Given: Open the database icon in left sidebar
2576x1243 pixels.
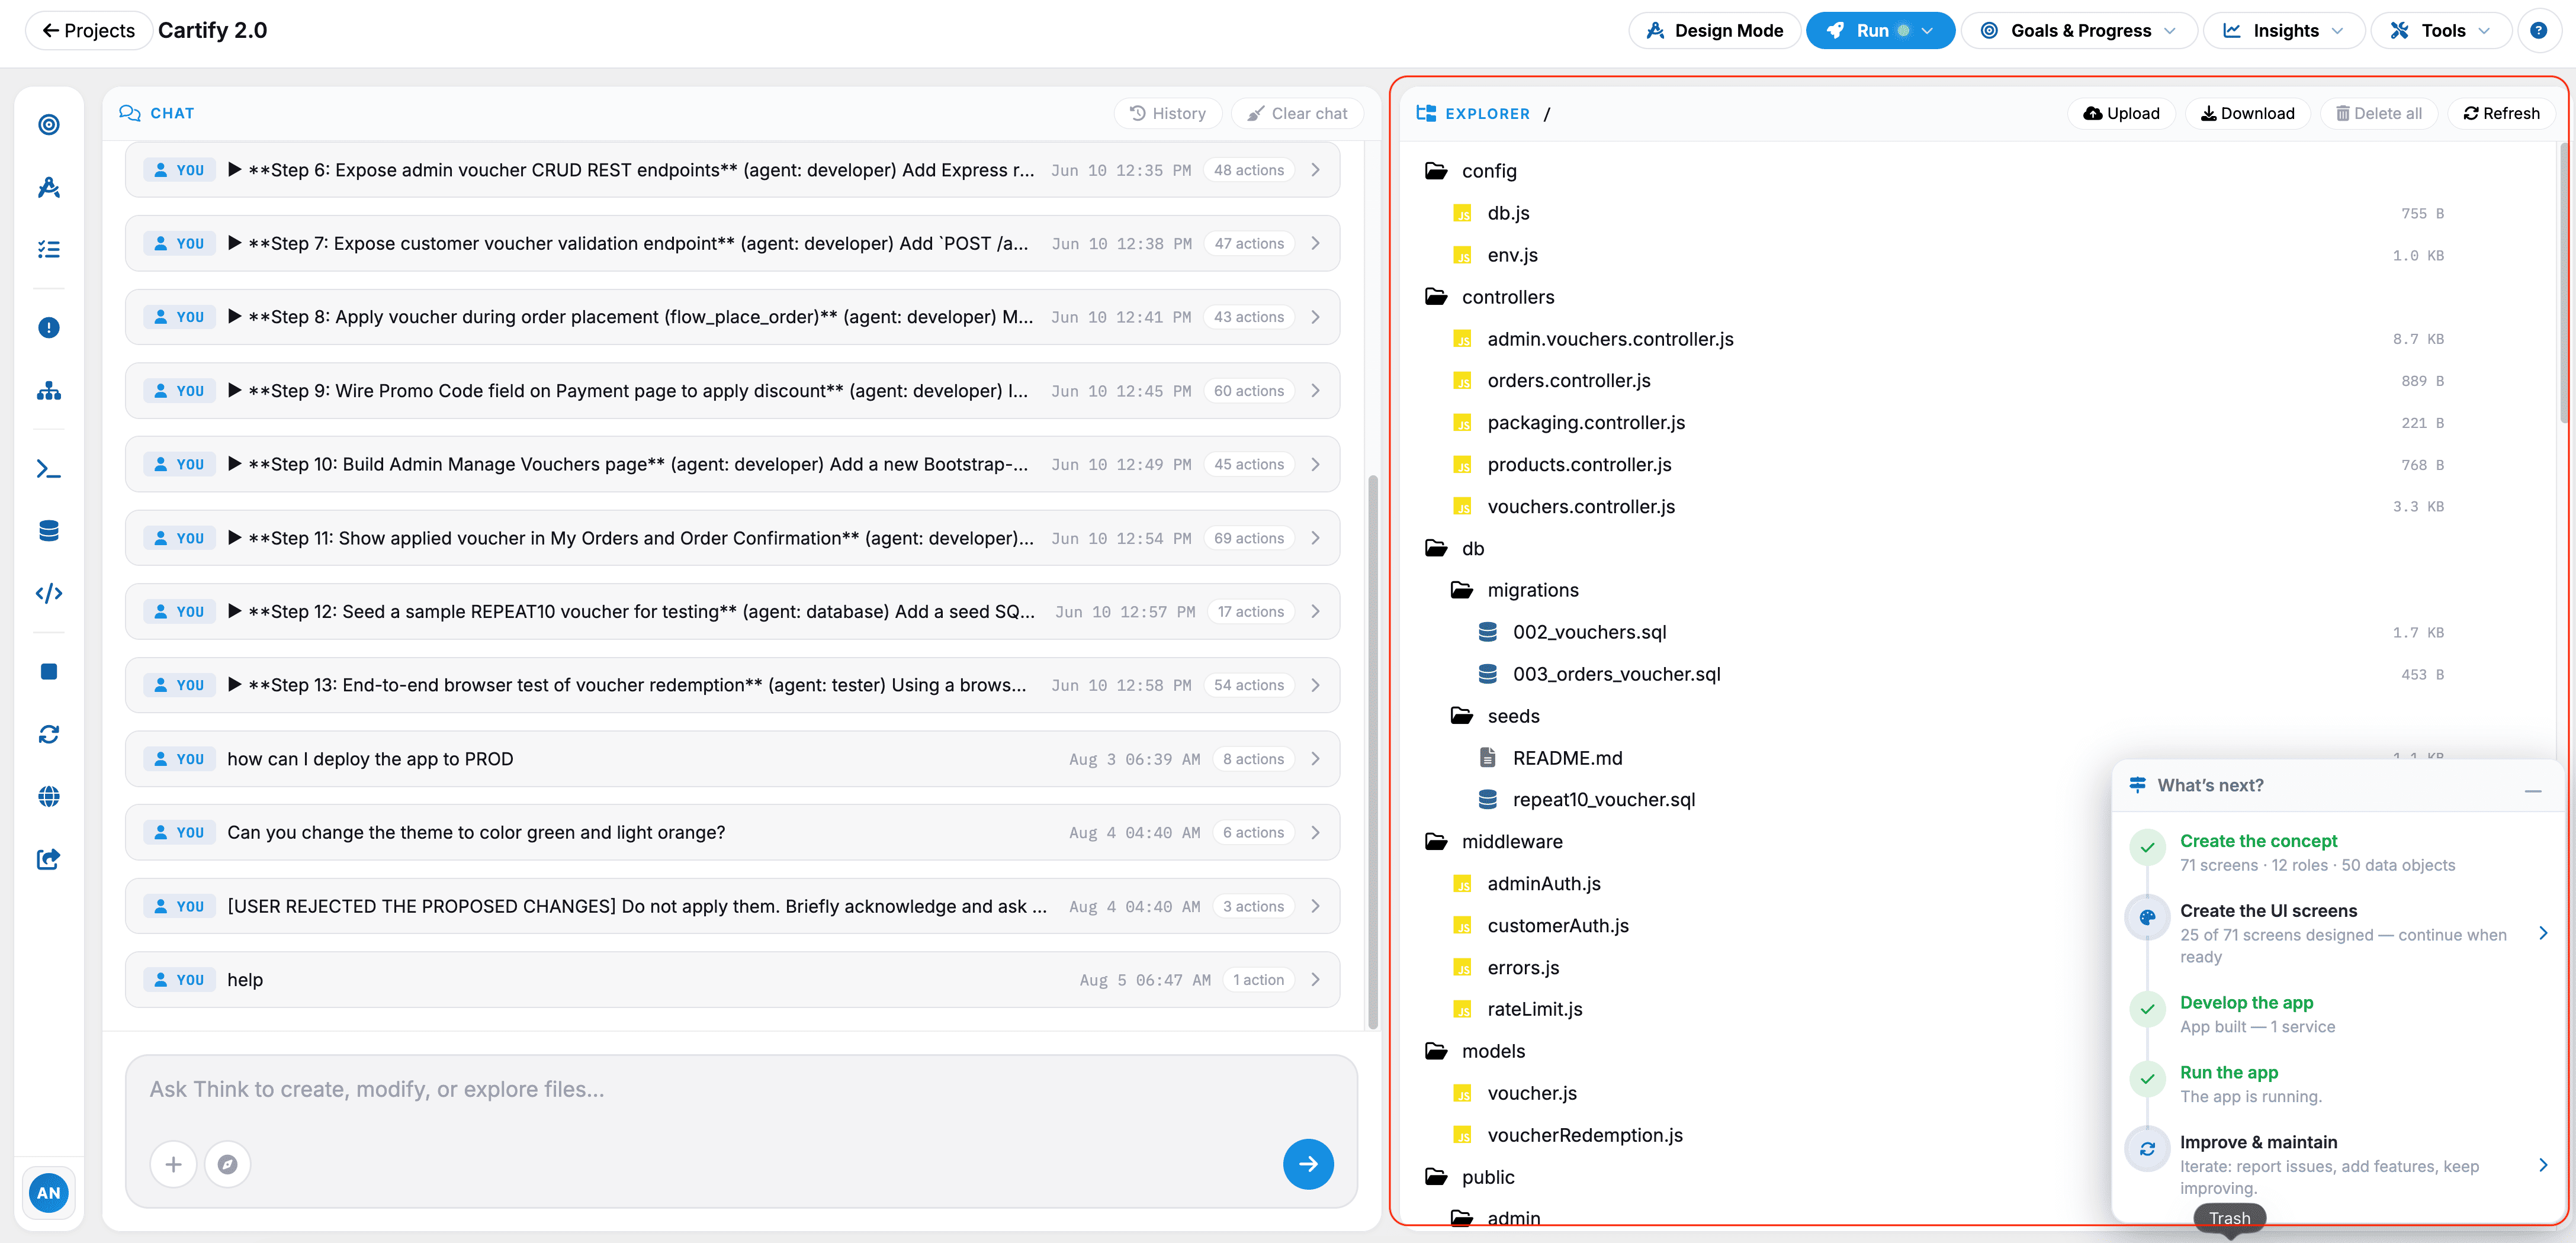Looking at the screenshot, I should pyautogui.click(x=48, y=530).
